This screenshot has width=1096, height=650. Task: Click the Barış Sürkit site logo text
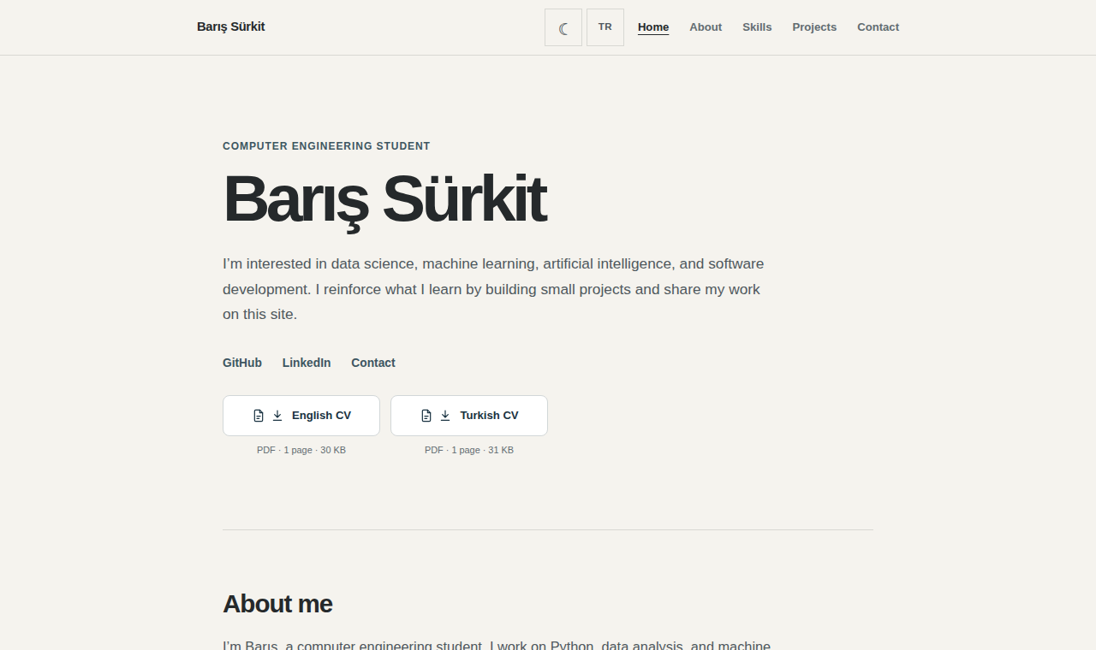[230, 27]
